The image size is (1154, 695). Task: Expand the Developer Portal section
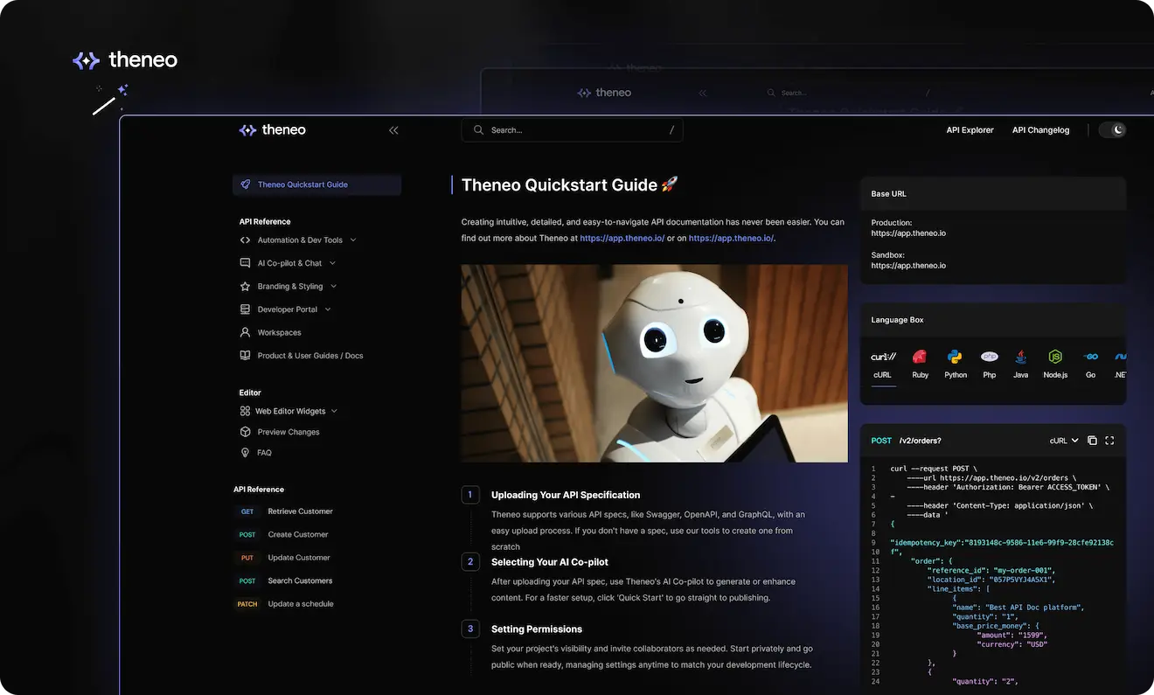(327, 309)
